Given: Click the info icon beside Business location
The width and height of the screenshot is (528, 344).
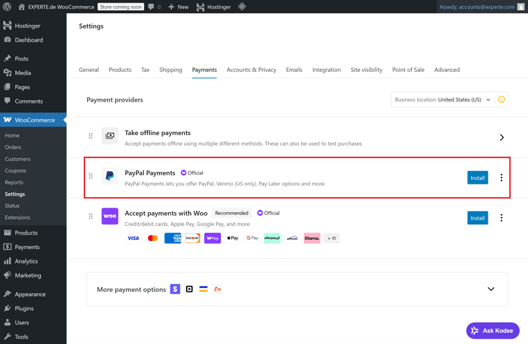Looking at the screenshot, I should click(x=502, y=100).
